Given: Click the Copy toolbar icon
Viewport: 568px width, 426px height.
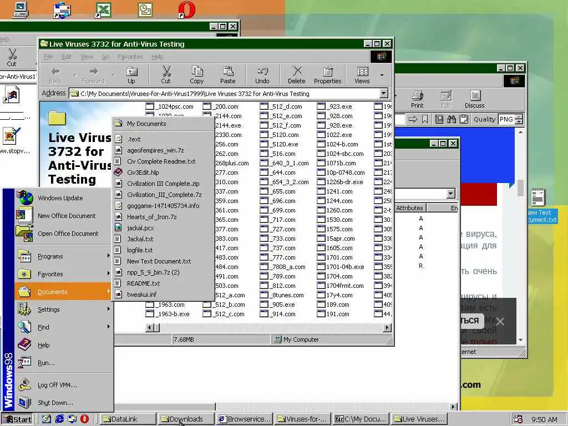Looking at the screenshot, I should 197,75.
